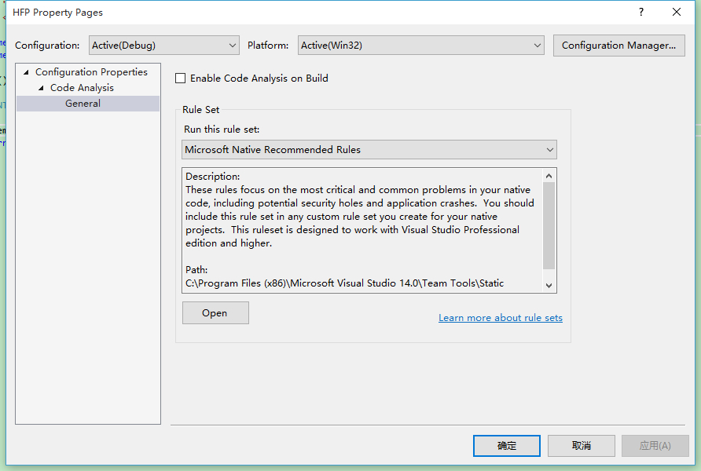Click the Open rule set button
The height and width of the screenshot is (471, 701).
tap(215, 313)
